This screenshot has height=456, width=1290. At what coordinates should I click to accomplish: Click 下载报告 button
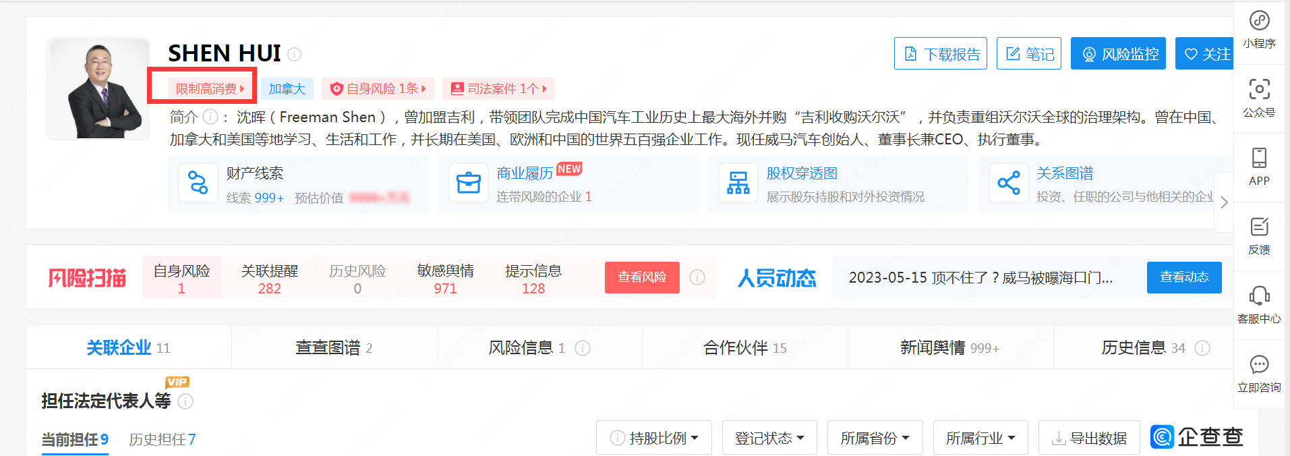coord(941,53)
